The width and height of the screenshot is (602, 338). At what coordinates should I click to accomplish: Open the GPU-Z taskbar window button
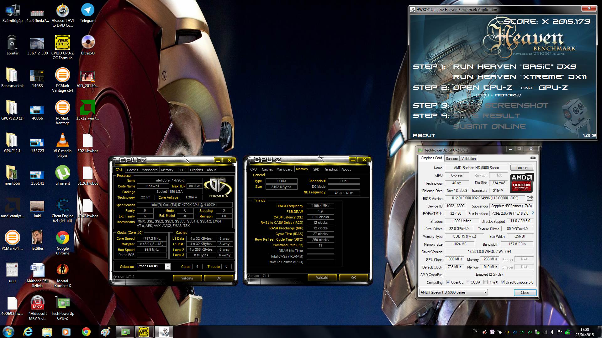(125, 332)
